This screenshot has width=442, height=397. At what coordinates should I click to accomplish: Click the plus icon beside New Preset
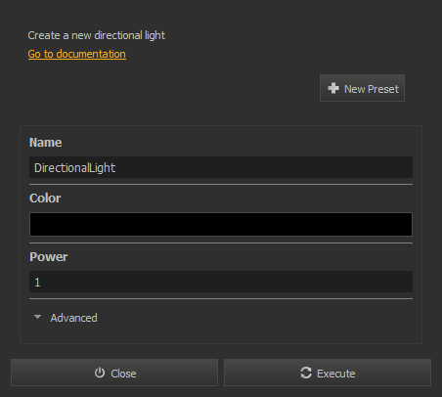(x=333, y=88)
